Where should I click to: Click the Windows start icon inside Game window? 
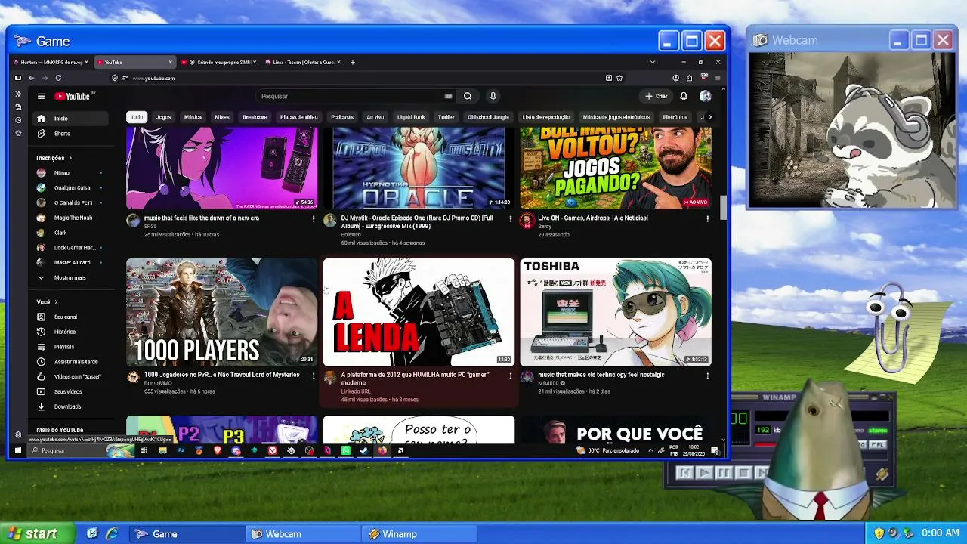(18, 450)
